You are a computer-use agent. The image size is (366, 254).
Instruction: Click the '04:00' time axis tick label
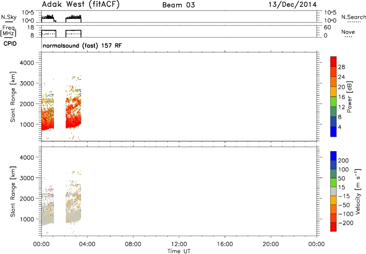pyautogui.click(x=87, y=244)
